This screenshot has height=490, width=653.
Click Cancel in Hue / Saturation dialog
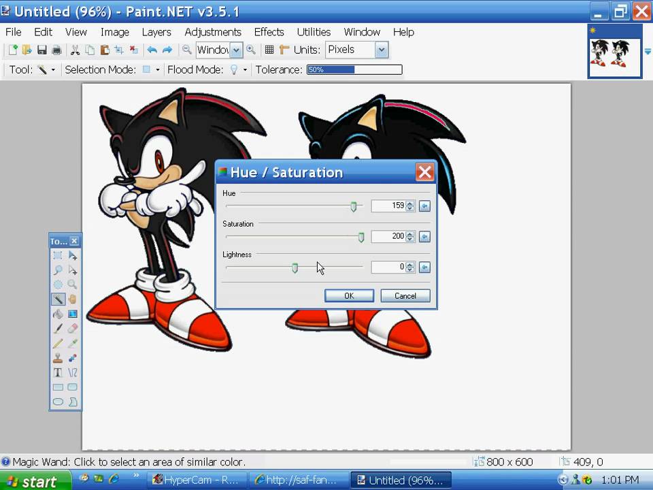click(x=405, y=296)
